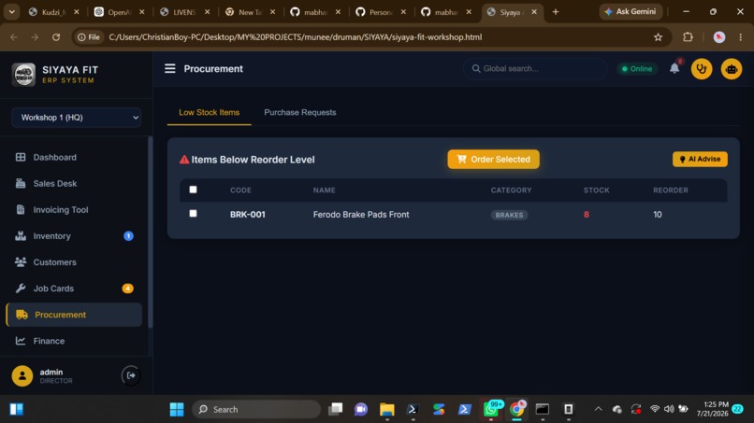Click the notification bell icon
754x423 pixels.
point(674,68)
